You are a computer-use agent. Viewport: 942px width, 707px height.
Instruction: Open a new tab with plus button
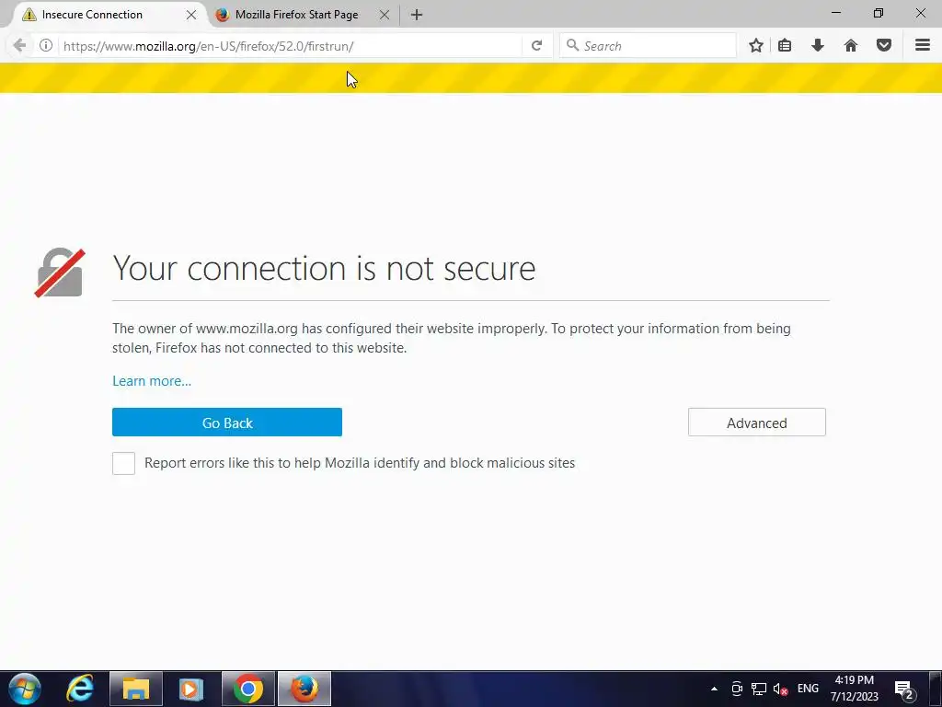pos(417,15)
